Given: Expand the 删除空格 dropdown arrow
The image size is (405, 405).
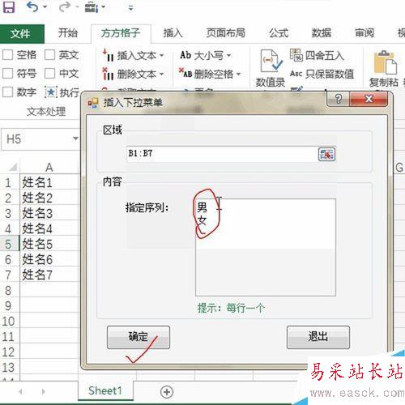Looking at the screenshot, I should point(238,74).
